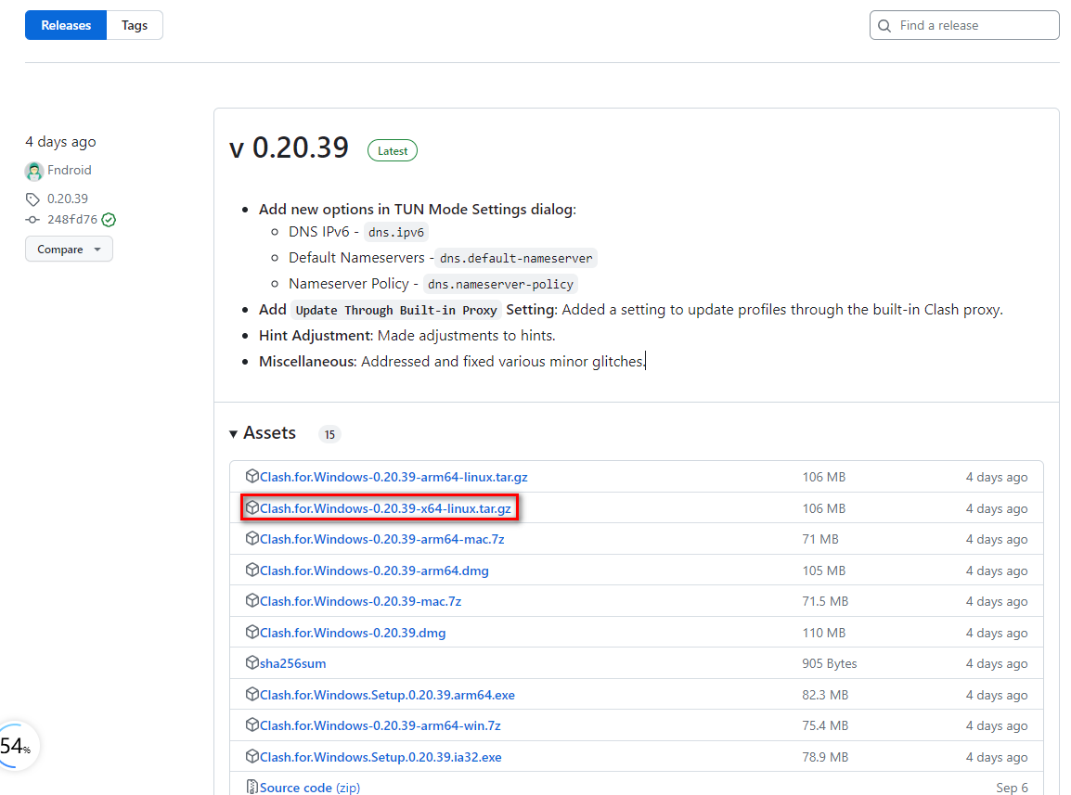This screenshot has height=795, width=1071.
Task: Select the 905 Bytes size value
Action: click(829, 664)
